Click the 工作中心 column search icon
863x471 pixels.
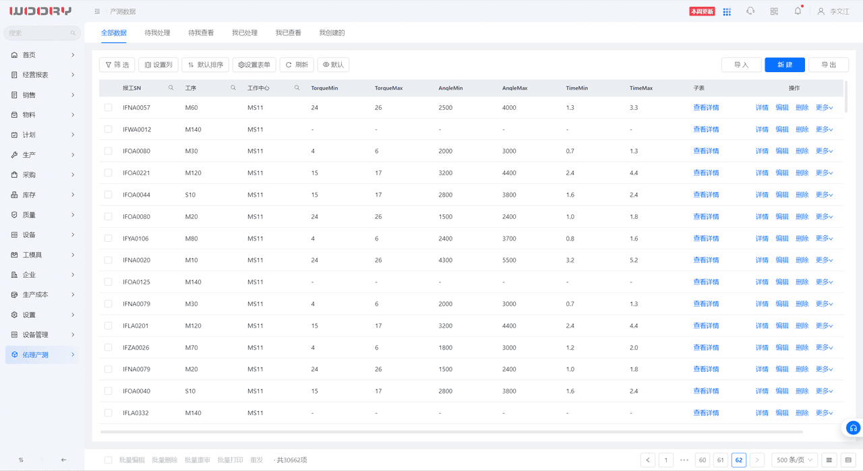tap(297, 88)
